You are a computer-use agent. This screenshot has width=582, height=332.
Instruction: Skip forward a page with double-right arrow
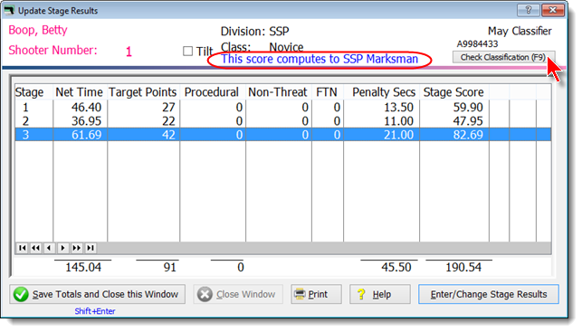(x=76, y=248)
